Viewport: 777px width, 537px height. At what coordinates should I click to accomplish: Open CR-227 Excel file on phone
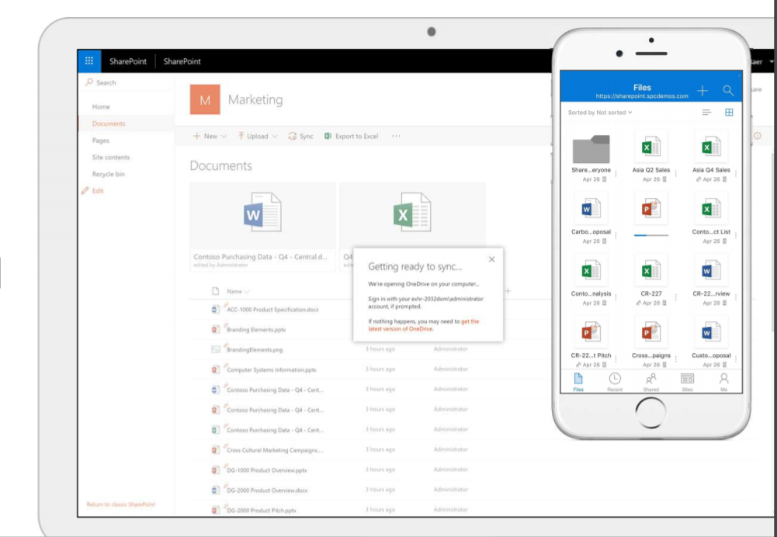click(651, 271)
